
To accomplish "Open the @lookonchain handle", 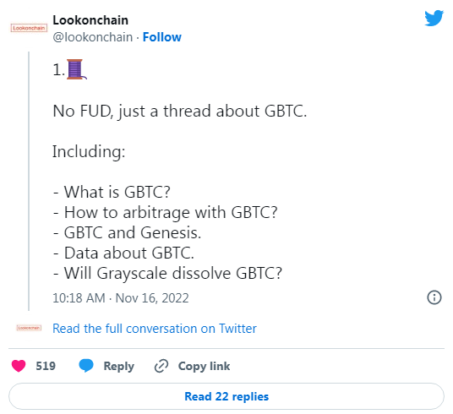I will click(93, 37).
